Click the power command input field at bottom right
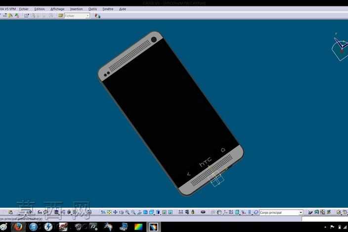This screenshot has height=232, width=348. (325, 219)
